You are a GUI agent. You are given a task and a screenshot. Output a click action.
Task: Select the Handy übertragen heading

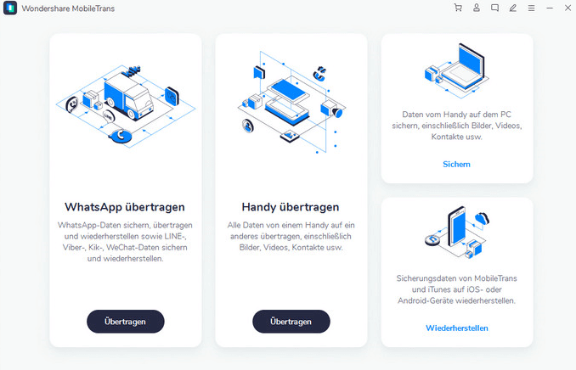click(x=291, y=207)
